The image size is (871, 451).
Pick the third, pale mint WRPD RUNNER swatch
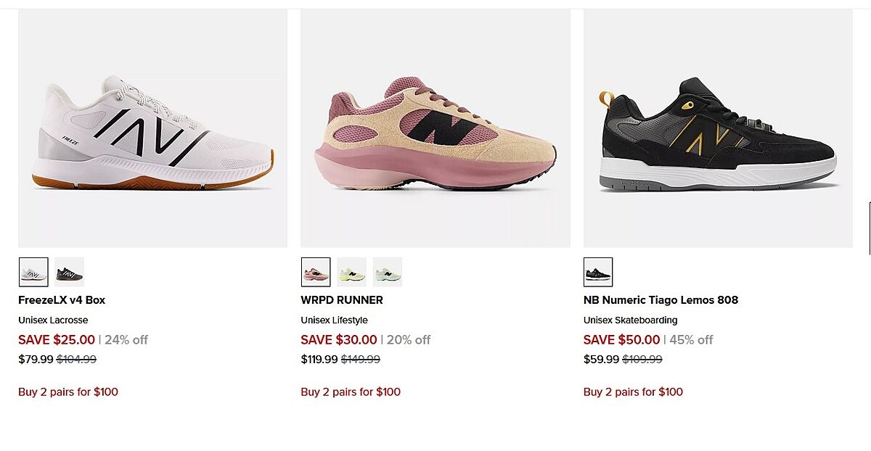388,272
